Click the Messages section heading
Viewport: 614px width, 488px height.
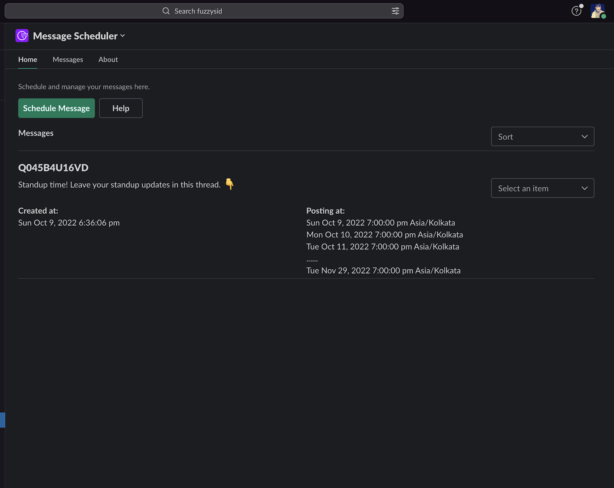tap(36, 133)
